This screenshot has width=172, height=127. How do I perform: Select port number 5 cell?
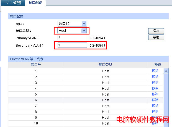(36, 94)
